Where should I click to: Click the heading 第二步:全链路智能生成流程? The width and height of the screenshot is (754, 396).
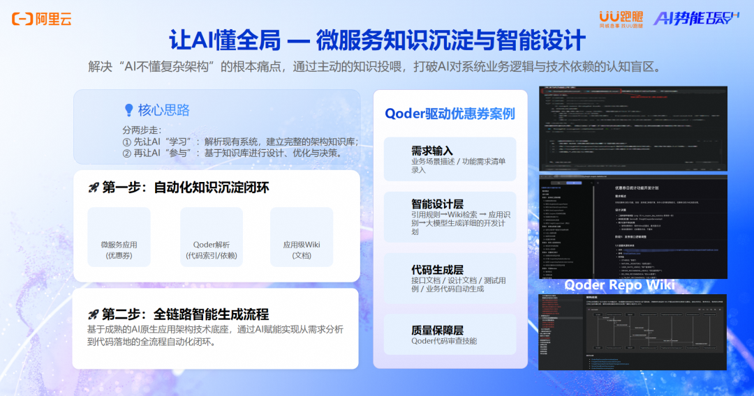(x=185, y=314)
